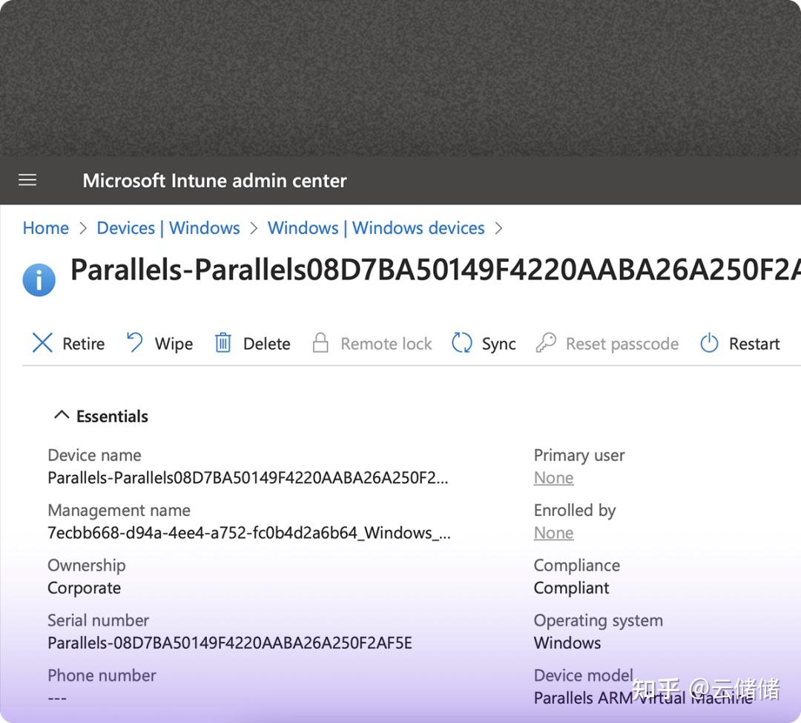Click None under Primary user
The image size is (801, 723).
pos(553,477)
